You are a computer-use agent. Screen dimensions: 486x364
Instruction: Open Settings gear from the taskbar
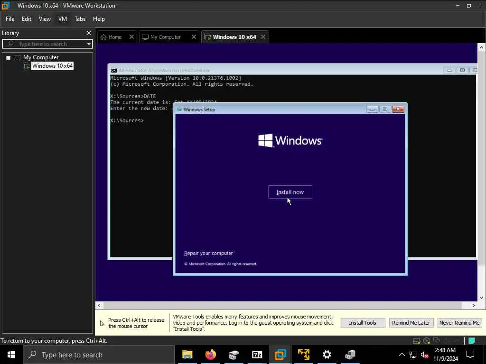[x=327, y=355]
